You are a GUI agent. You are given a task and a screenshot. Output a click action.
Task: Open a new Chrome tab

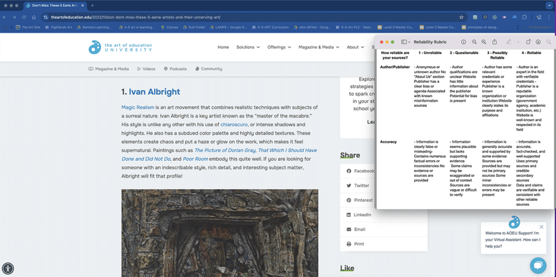tap(92, 5)
